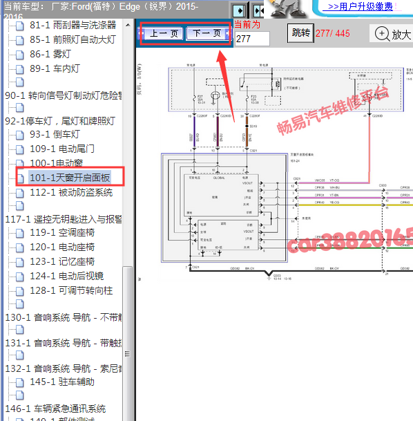Click the document icon above 146-1 车辆紧急通讯系统

[19, 395]
